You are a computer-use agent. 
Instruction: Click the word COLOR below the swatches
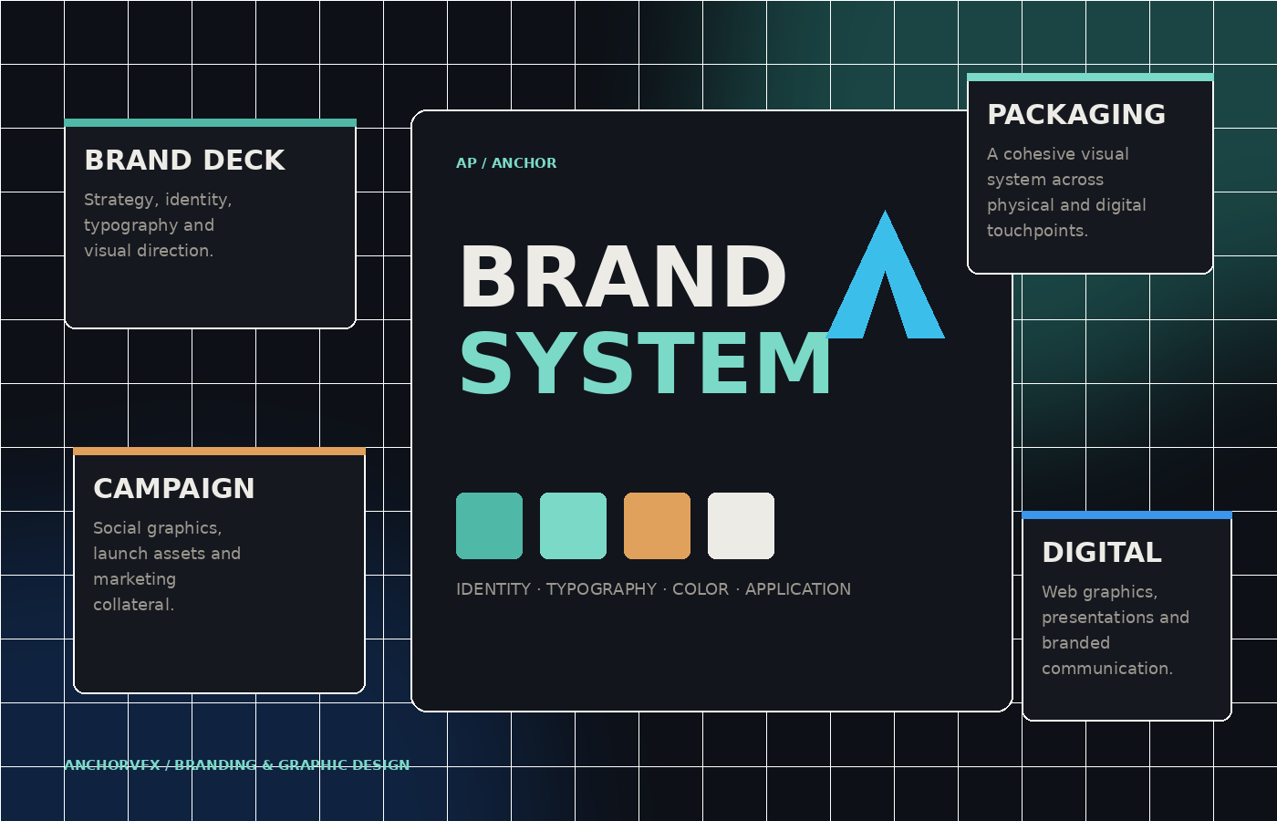point(701,589)
